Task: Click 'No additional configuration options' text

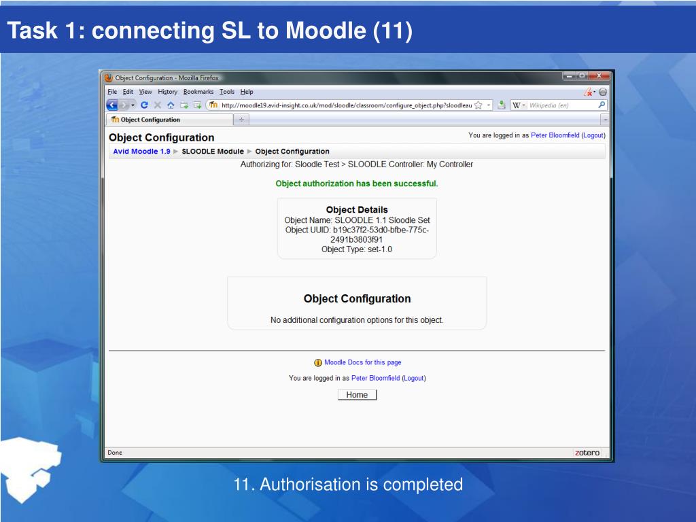Action: 357,320
